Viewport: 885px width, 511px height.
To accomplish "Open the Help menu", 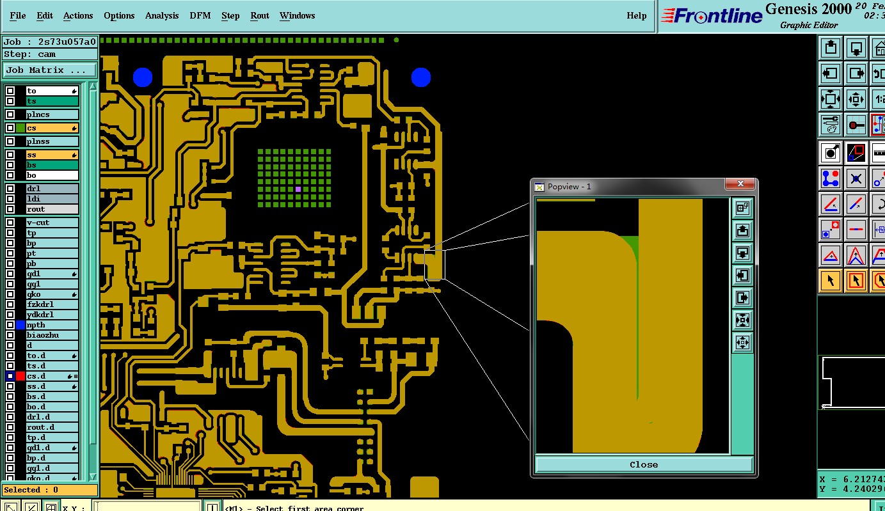I will (637, 15).
